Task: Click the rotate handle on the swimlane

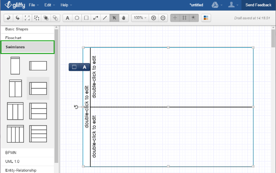Action: [76, 107]
